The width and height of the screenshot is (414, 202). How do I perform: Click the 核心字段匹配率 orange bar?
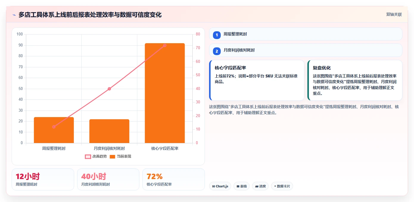tap(165, 93)
